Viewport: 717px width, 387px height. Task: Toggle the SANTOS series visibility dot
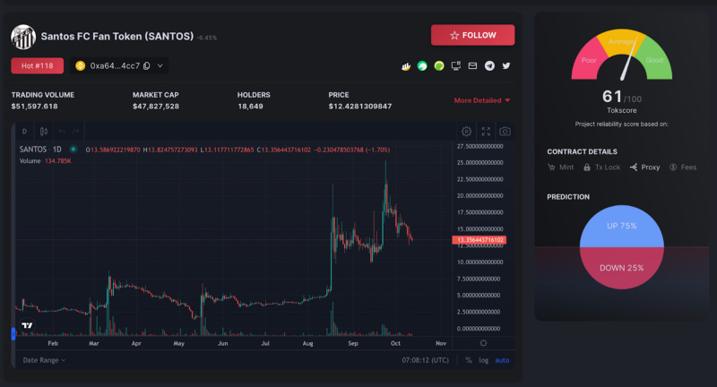coord(73,149)
